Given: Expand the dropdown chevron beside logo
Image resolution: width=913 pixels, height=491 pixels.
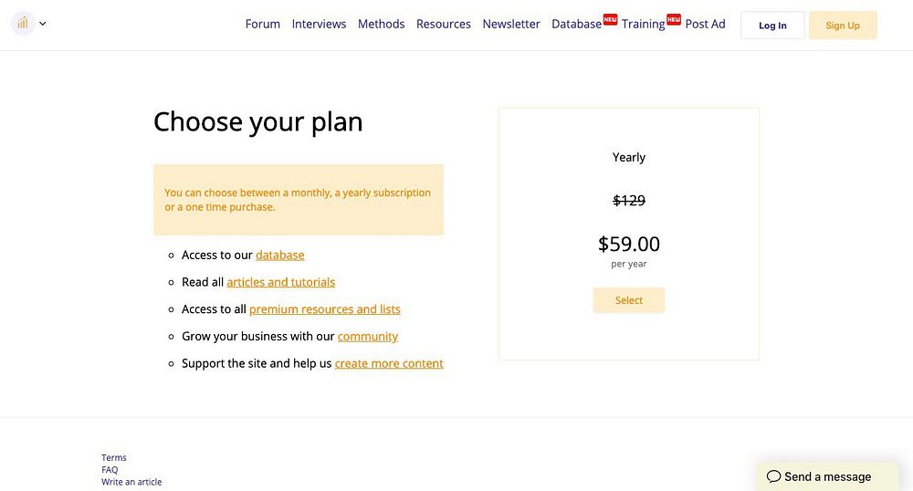Looking at the screenshot, I should [43, 24].
